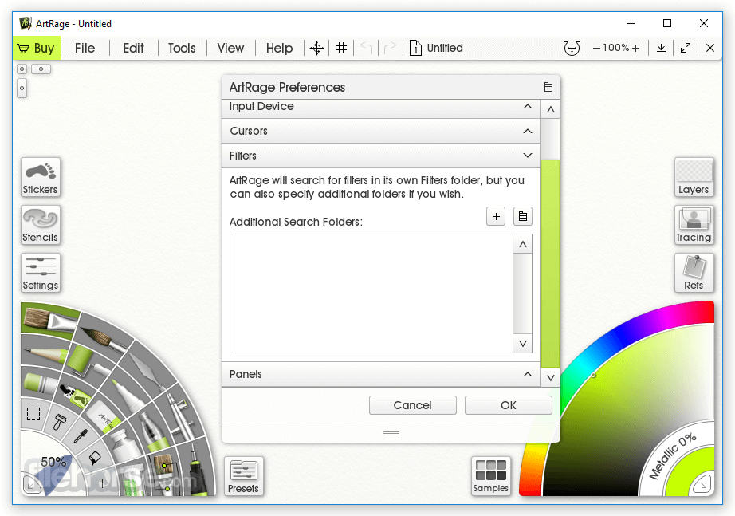
Task: Collapse the tool picker with corner arrow
Action: pos(31,485)
